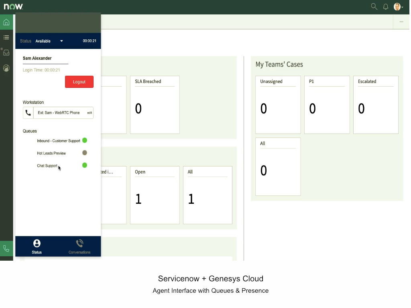
Task: Open the three-dot more options menu
Action: pos(401,22)
